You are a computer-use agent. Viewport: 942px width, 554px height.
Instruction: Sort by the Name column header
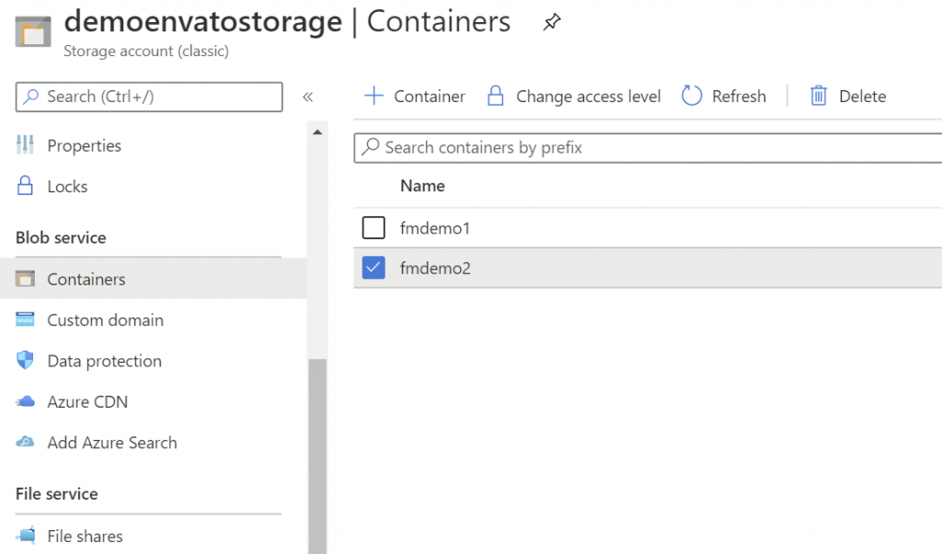(422, 186)
